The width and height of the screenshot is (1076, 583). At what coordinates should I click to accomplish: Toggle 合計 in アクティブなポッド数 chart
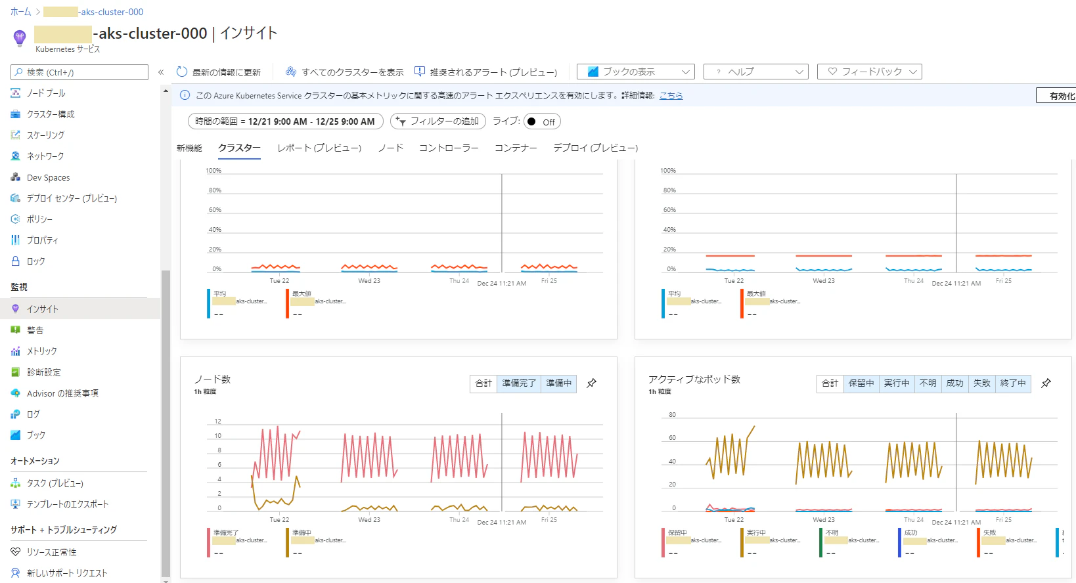coord(830,383)
